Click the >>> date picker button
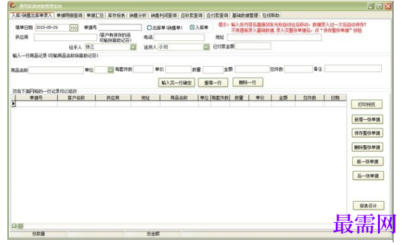The width and height of the screenshot is (409, 245). (x=74, y=28)
